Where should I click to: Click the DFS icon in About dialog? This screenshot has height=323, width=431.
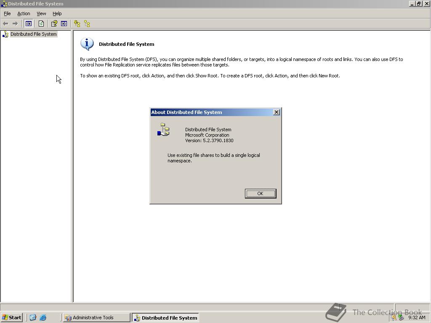point(163,130)
